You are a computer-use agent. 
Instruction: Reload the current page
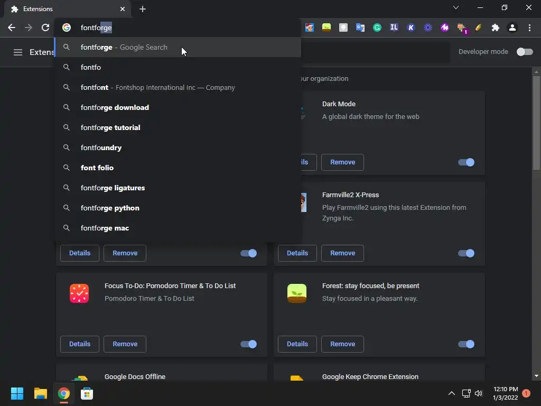point(45,27)
